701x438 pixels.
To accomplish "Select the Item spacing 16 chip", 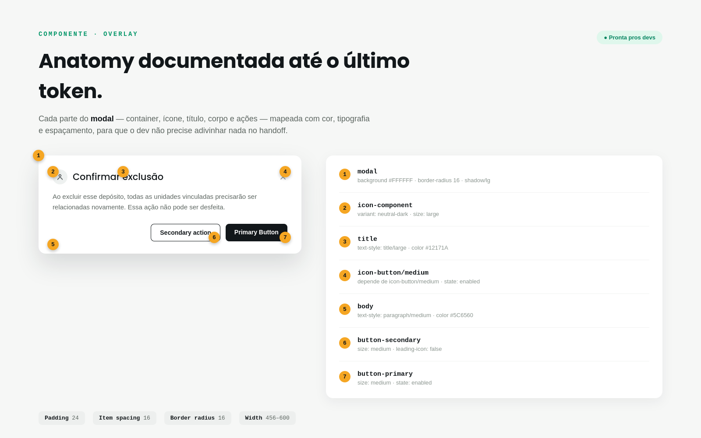I will coord(124,418).
